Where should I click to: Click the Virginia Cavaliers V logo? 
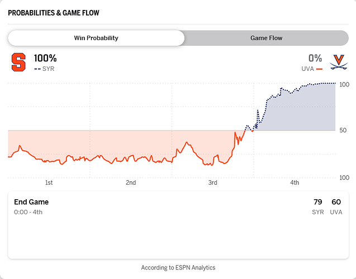(339, 62)
